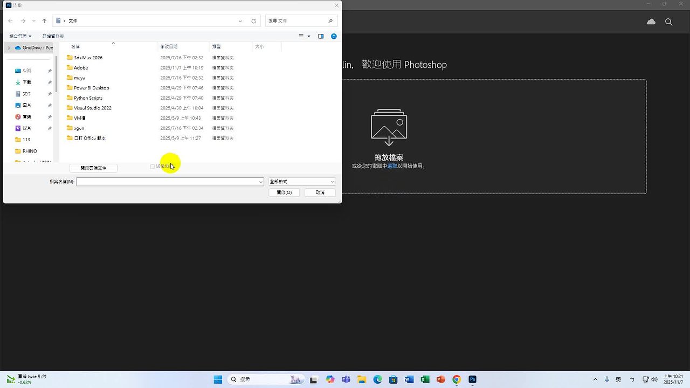Click the Cancel button in dialog
690x388 pixels.
[x=320, y=192]
